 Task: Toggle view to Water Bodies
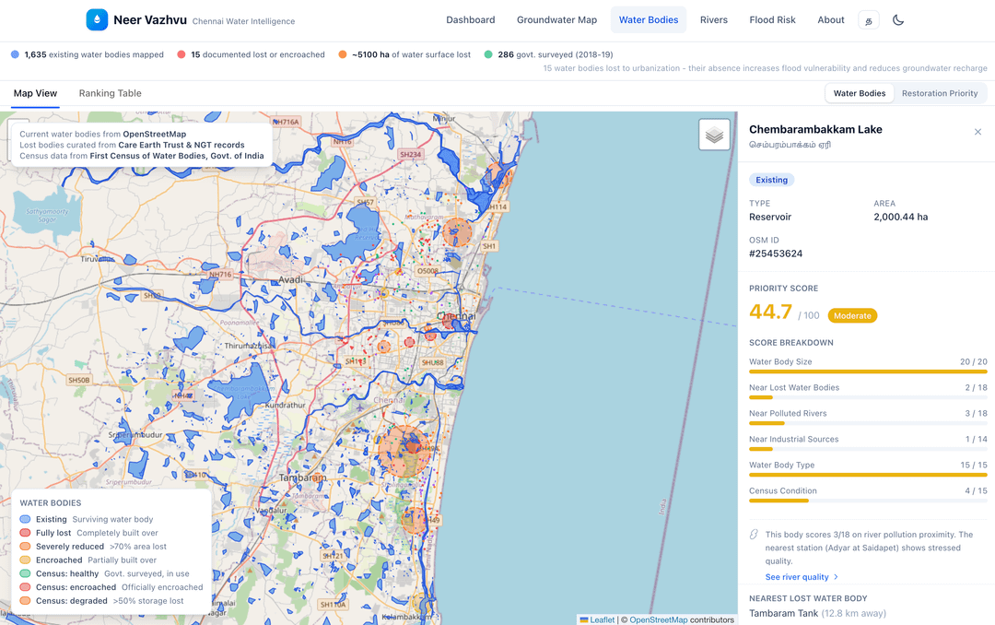point(859,93)
